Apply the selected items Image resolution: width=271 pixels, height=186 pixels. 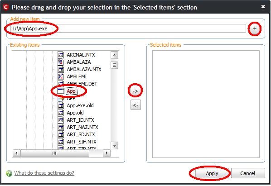click(212, 173)
